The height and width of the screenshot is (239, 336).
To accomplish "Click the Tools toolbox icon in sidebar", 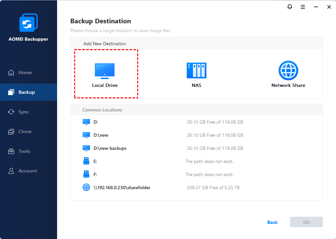I will coord(11,151).
